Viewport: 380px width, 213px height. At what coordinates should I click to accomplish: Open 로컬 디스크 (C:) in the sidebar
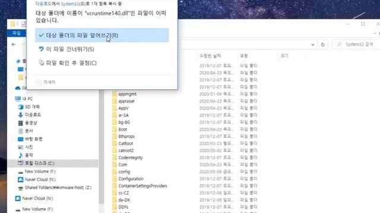(53, 163)
